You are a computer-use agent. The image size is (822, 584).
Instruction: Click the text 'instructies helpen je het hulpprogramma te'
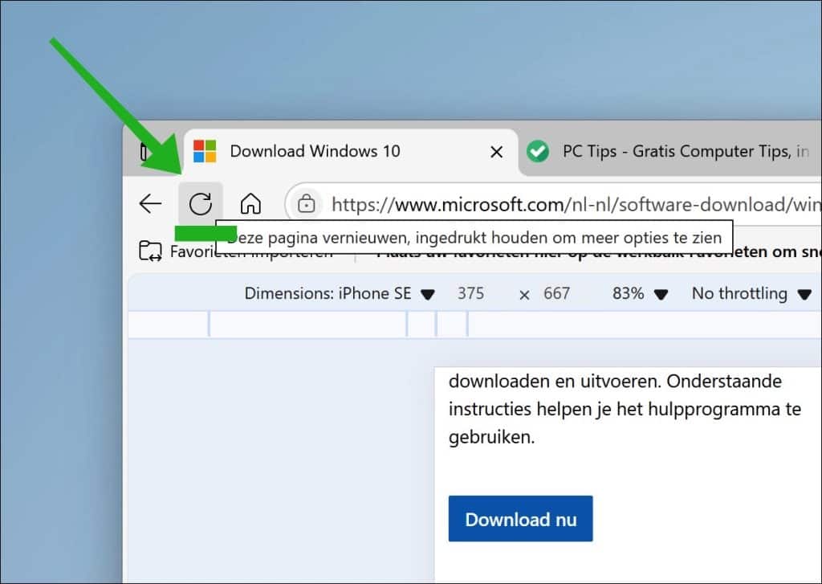(x=625, y=409)
